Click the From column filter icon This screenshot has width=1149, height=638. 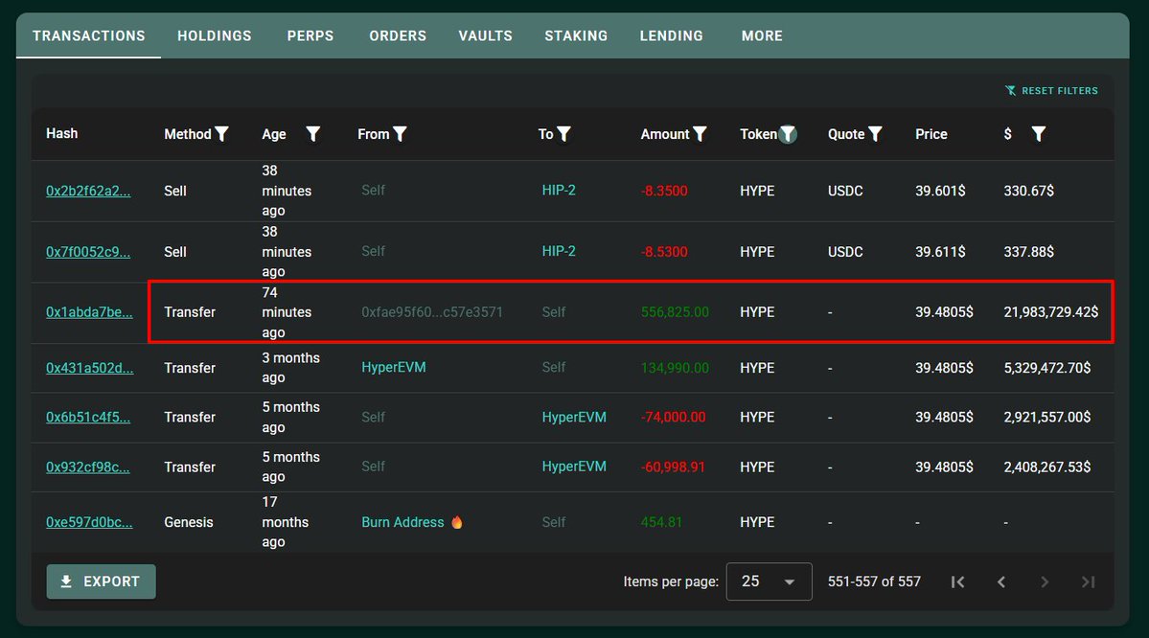point(401,134)
